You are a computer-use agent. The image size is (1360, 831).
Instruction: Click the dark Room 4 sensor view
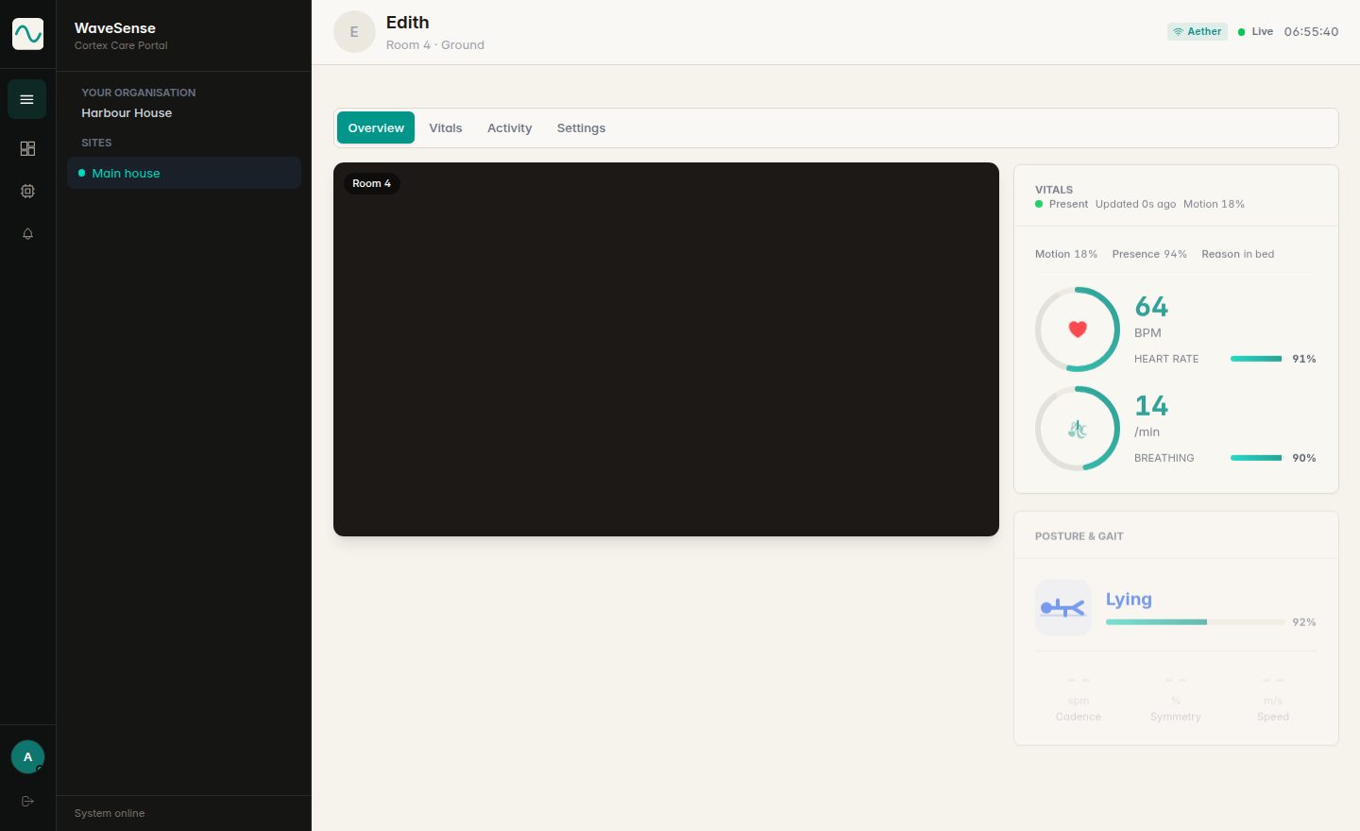point(666,349)
